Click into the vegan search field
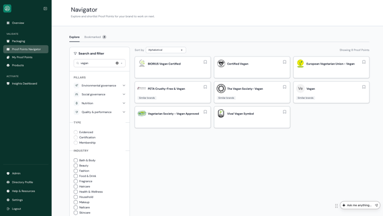The height and width of the screenshot is (216, 383). coord(97,63)
